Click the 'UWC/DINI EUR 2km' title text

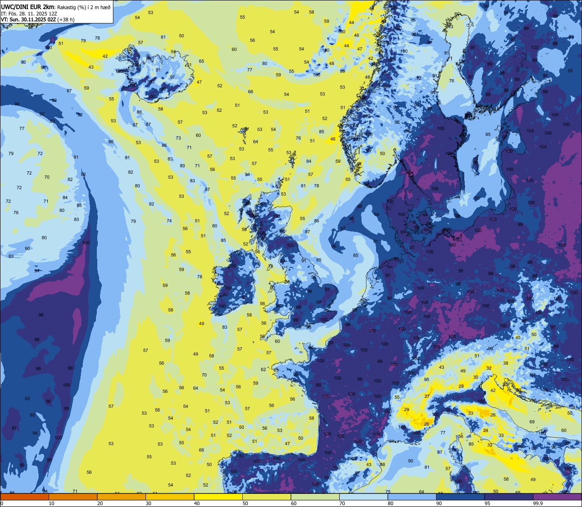pyautogui.click(x=28, y=7)
